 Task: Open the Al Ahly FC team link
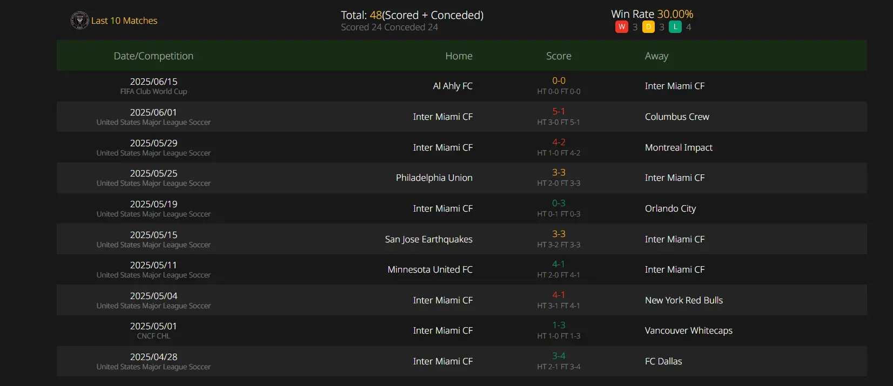pos(453,86)
